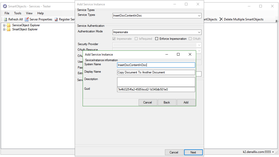Select the ServiceObject Explorer folder icon
Viewport: 279px width, 157px height.
(9, 25)
